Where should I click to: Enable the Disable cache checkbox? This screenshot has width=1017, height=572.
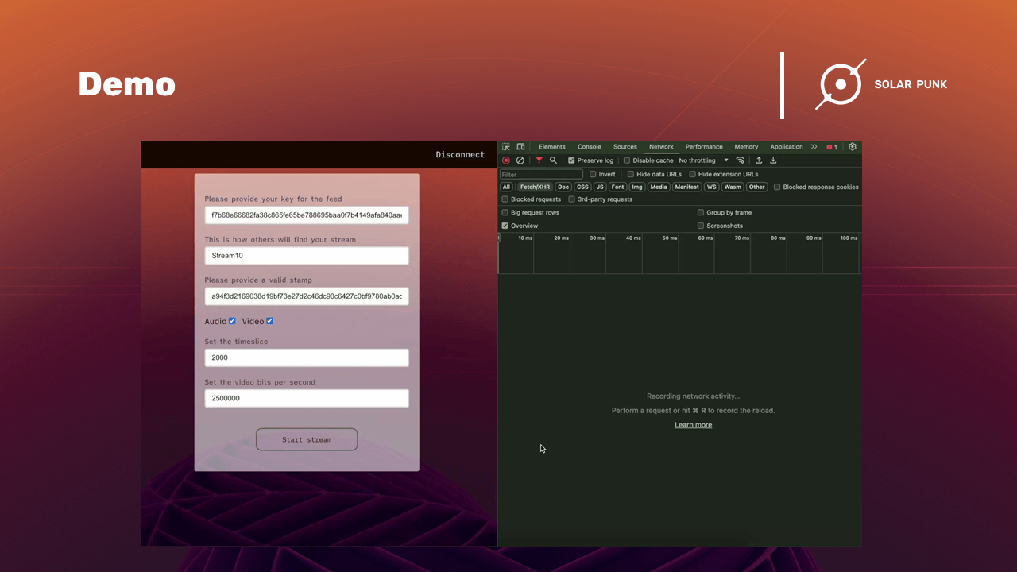627,160
